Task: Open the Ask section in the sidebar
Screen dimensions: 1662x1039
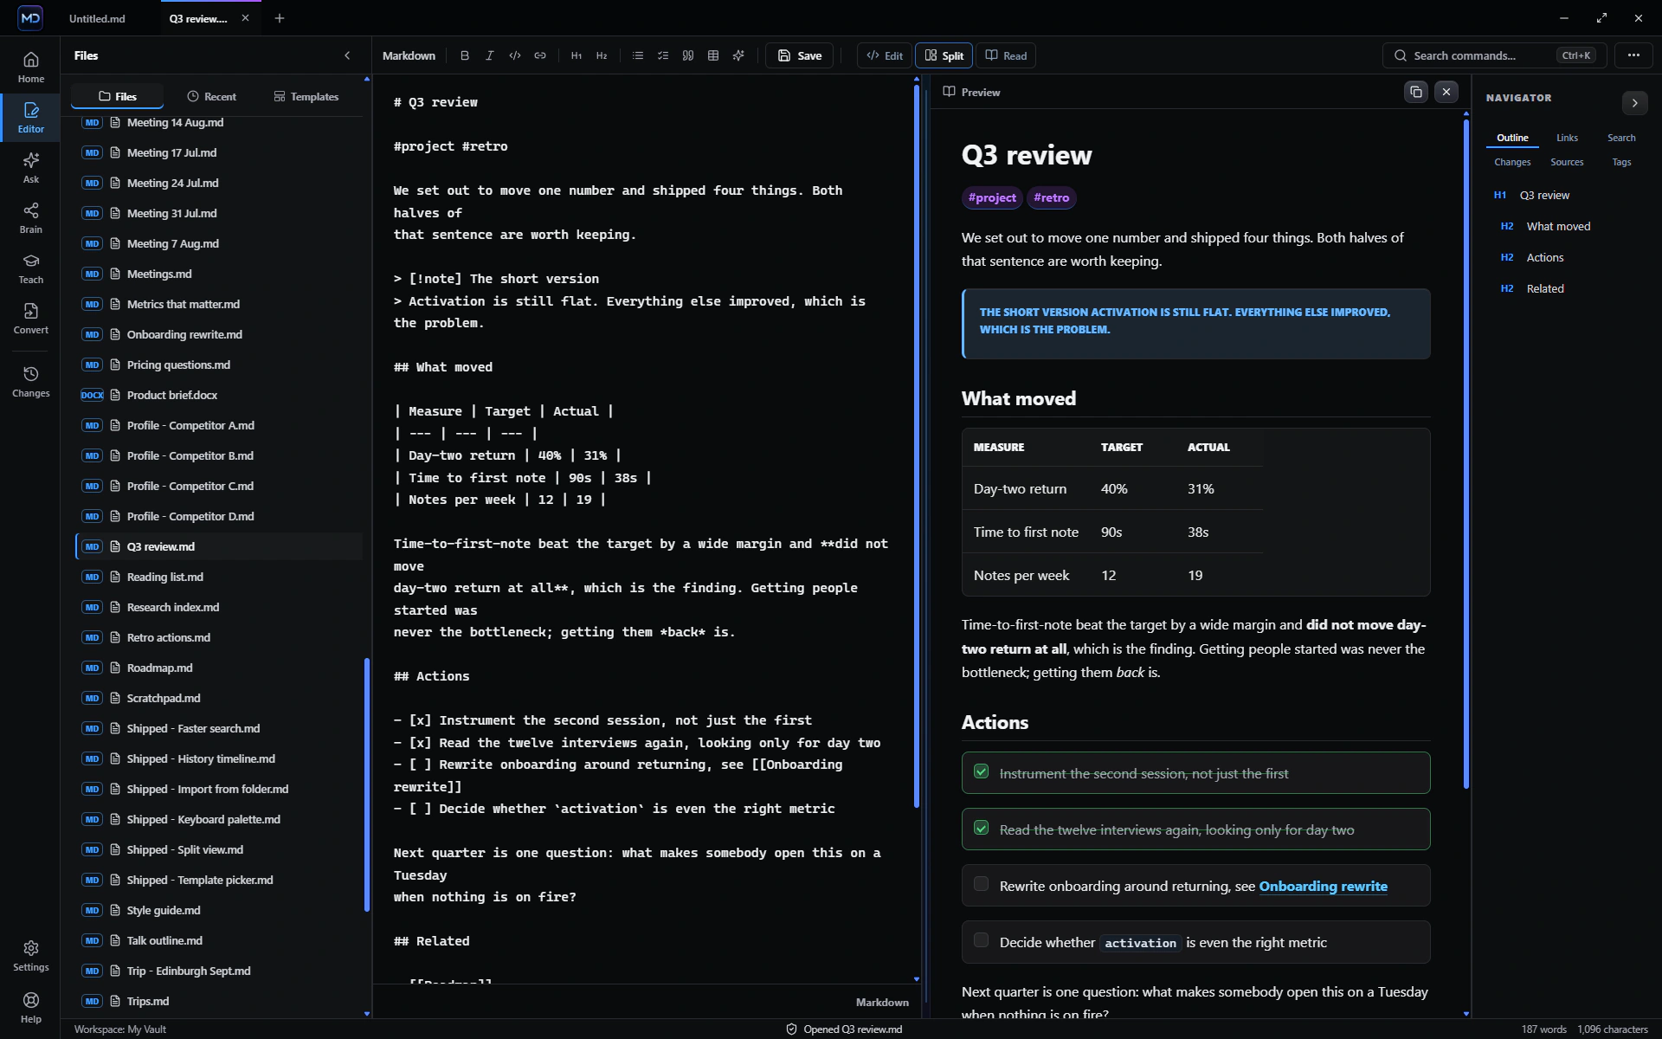Action: [x=31, y=167]
